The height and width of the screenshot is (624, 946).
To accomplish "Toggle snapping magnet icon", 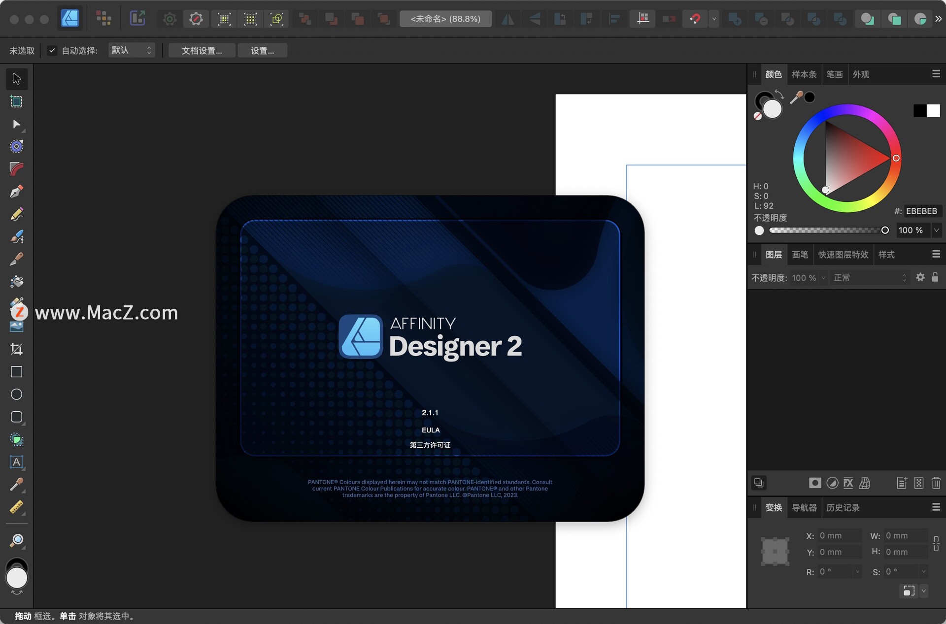I will tap(695, 19).
